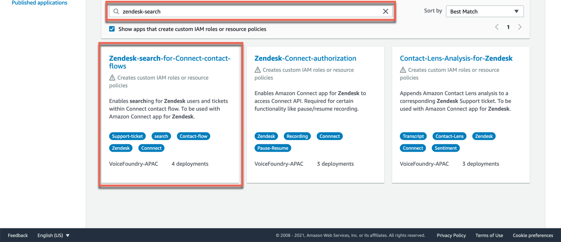Uncheck show apps creating custom IAM roles
This screenshot has width=561, height=242.
112,29
